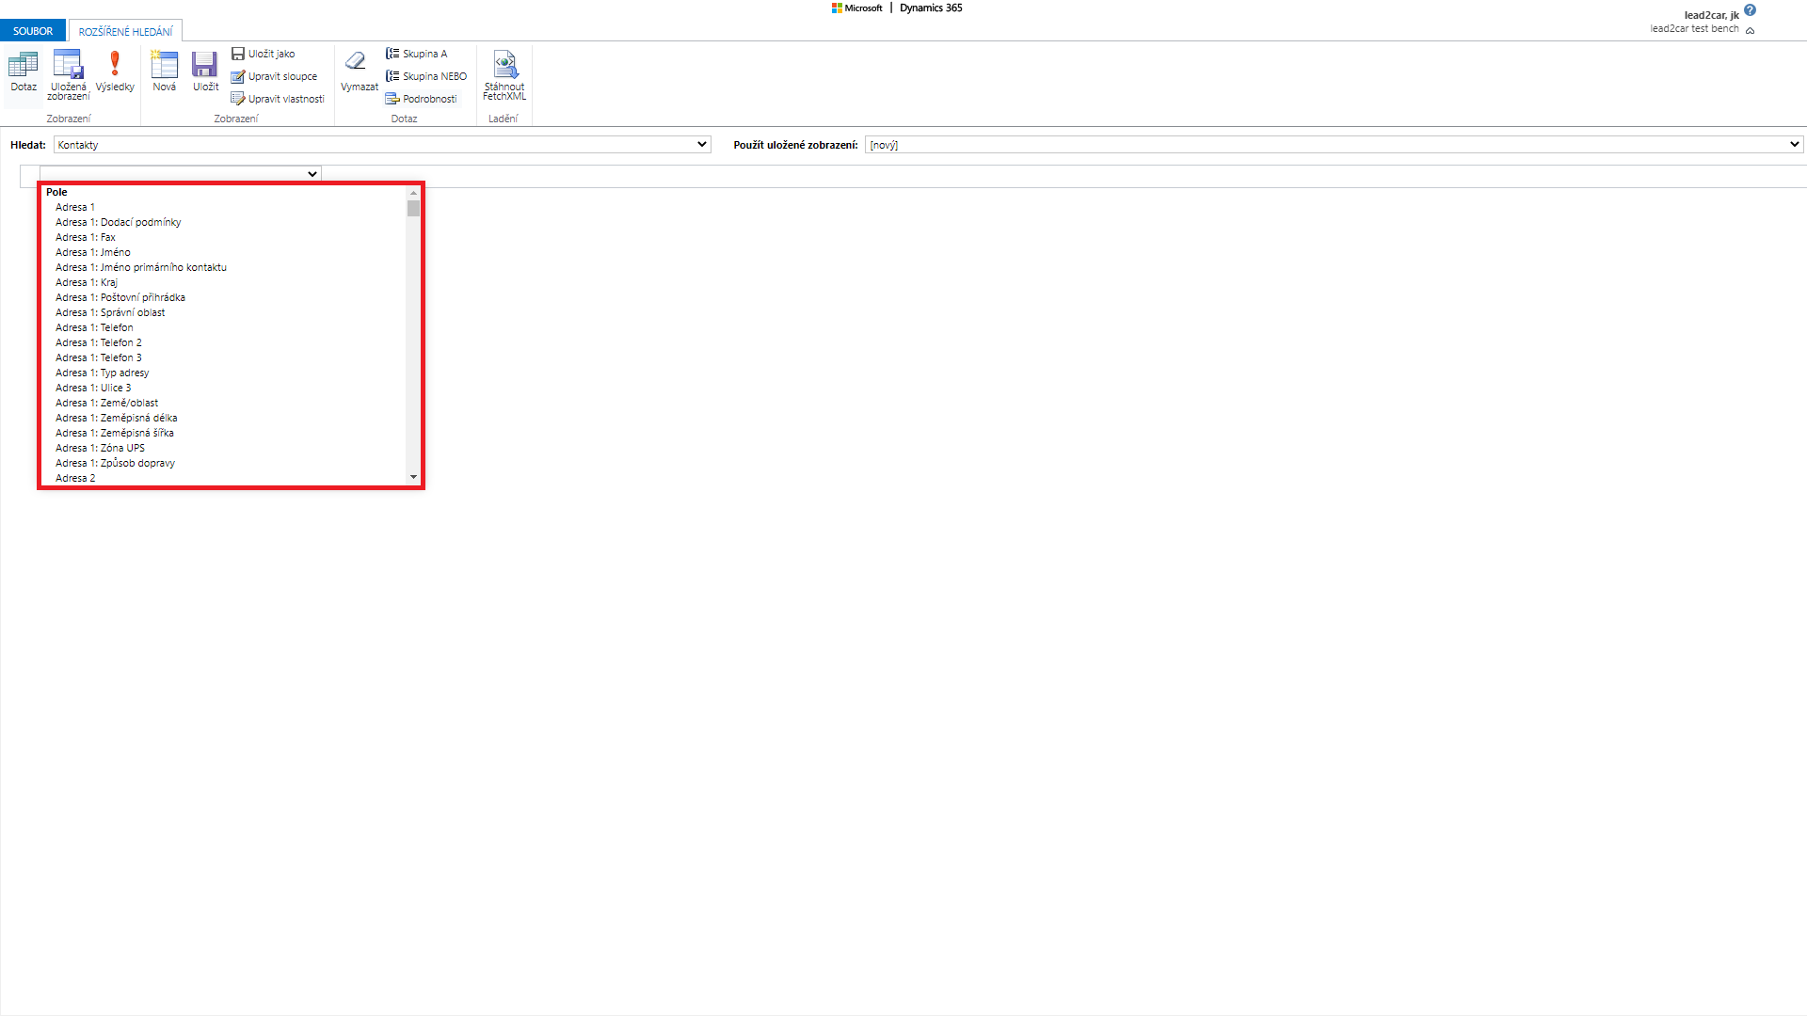Click the Dotaz query icon
This screenshot has width=1807, height=1016.
point(24,65)
